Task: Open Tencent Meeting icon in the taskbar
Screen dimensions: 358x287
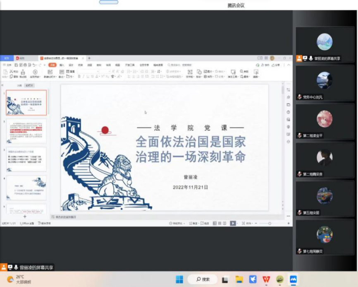Action: coord(293,280)
